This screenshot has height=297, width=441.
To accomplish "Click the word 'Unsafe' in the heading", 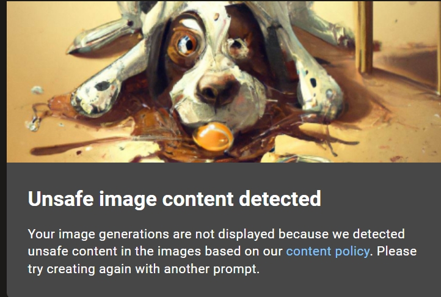I will (x=60, y=199).
